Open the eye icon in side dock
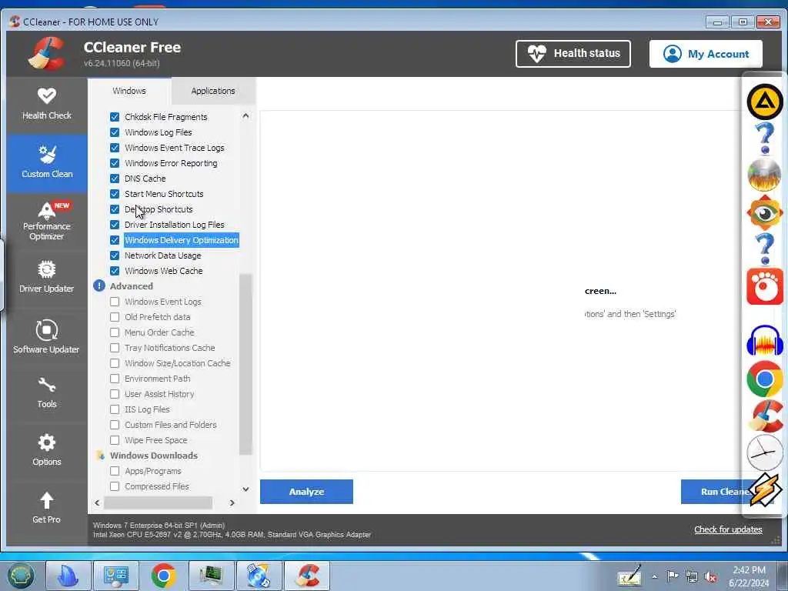 (764, 212)
